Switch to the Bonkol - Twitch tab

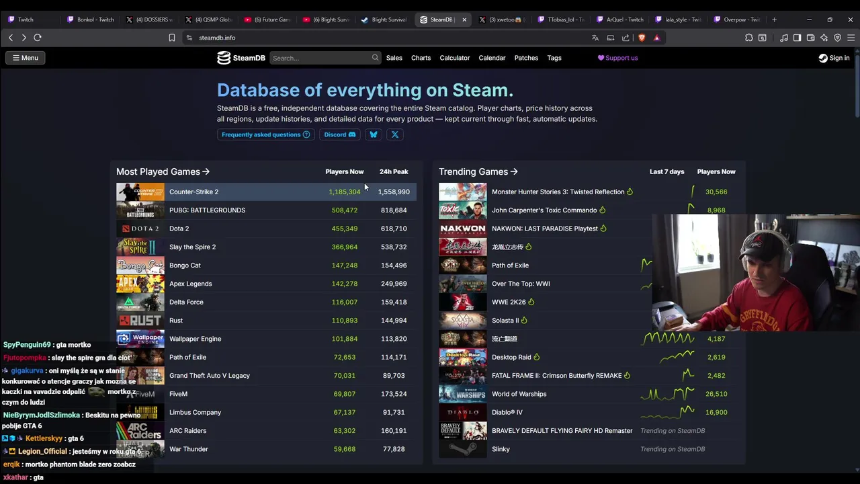pyautogui.click(x=91, y=19)
